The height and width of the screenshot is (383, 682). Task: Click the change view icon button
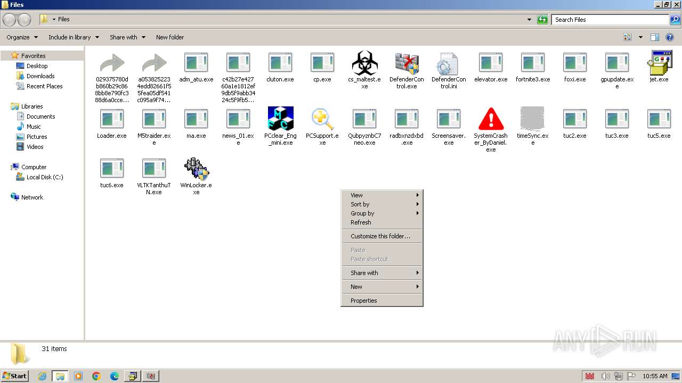click(x=628, y=37)
